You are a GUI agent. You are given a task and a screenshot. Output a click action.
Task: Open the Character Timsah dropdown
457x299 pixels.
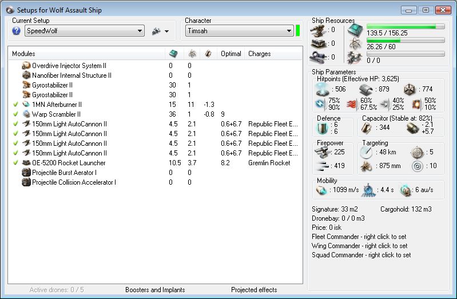[239, 31]
